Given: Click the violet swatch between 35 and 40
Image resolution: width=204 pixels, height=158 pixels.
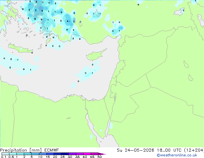Looking at the screenshot, I should coord(80,154).
